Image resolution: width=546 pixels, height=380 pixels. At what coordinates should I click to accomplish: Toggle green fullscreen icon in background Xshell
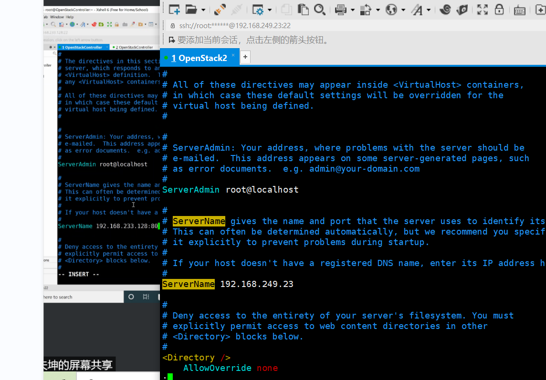click(x=109, y=24)
